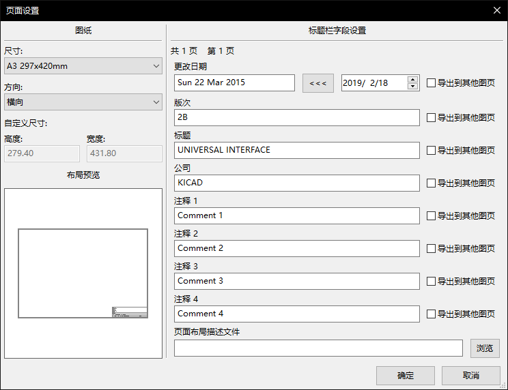Toggle export checkbox for title field
The image size is (508, 390).
click(x=431, y=150)
